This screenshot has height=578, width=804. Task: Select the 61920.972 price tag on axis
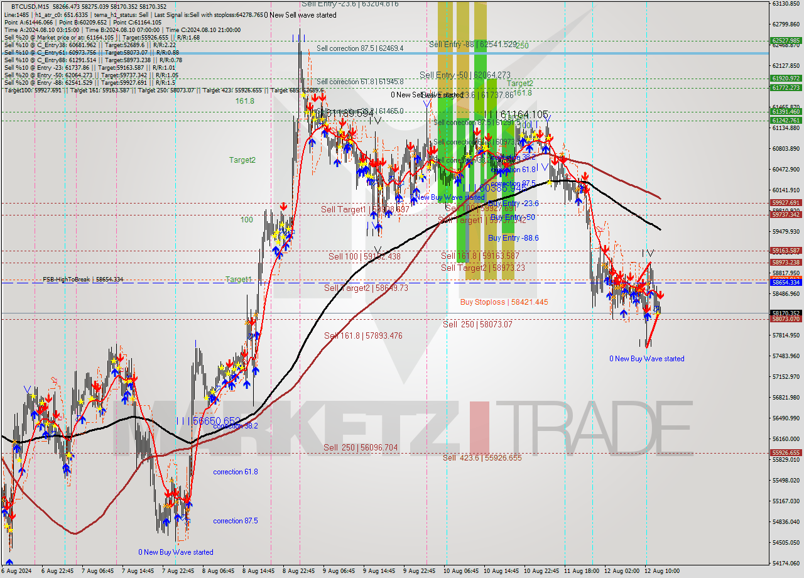point(786,79)
